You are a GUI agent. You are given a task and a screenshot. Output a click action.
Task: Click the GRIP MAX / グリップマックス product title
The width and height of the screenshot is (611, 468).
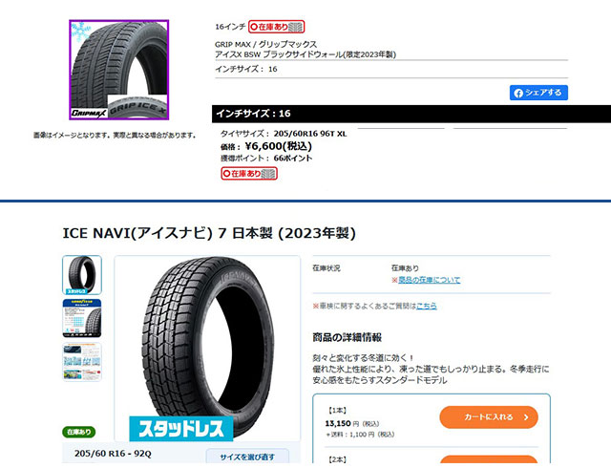(265, 44)
